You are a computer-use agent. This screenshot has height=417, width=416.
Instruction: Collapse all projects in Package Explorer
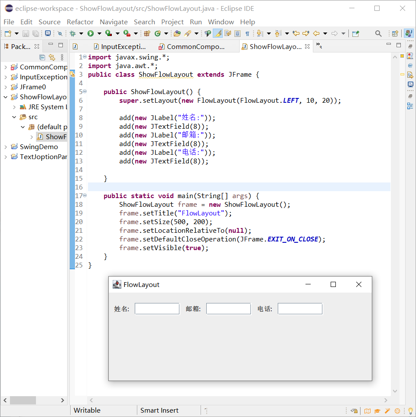[42, 57]
